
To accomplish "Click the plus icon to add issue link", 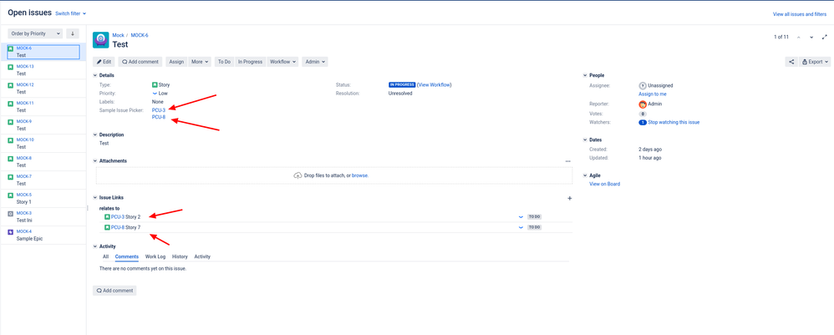I will [x=570, y=198].
